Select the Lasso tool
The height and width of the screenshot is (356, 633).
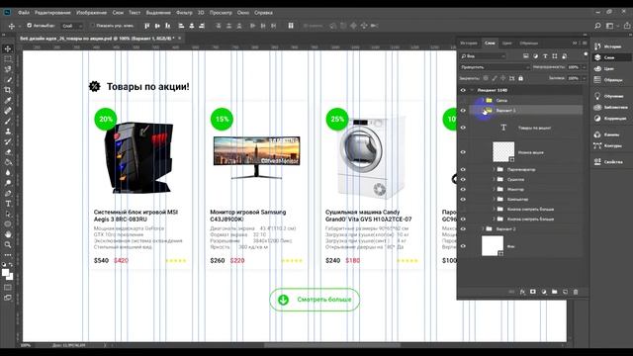pyautogui.click(x=8, y=69)
